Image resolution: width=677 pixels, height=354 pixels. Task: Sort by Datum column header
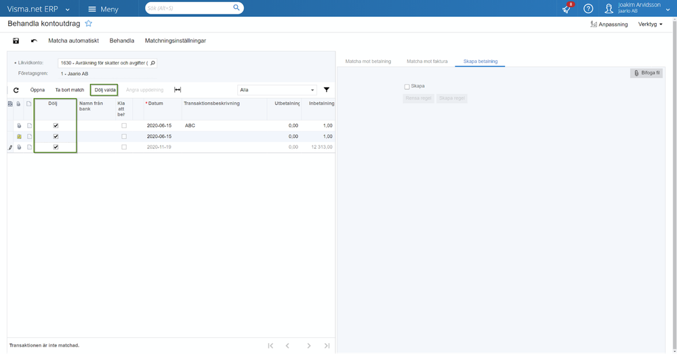pos(155,104)
